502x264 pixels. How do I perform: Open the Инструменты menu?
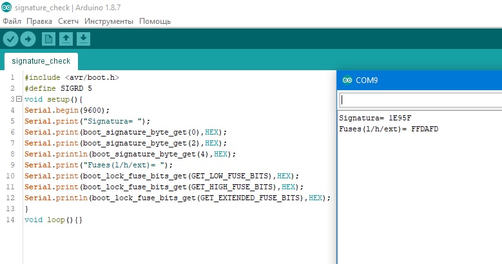(x=109, y=21)
